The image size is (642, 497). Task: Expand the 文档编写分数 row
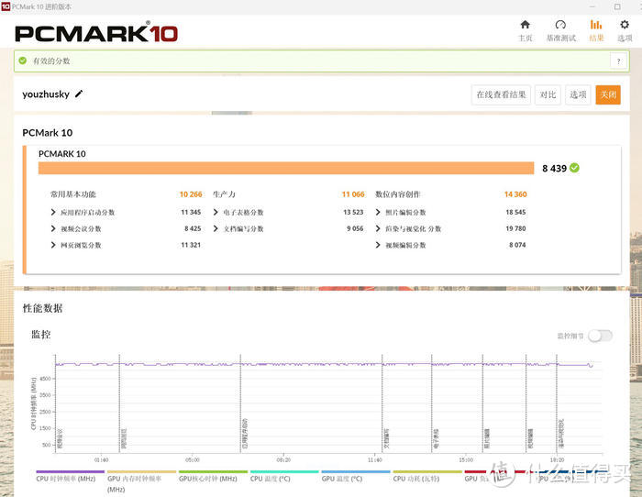pyautogui.click(x=216, y=228)
